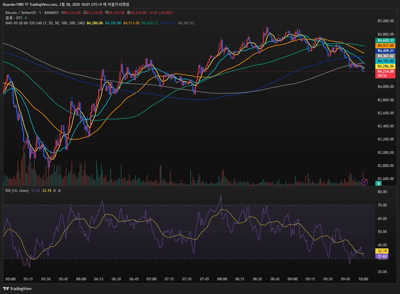This screenshot has width=400, height=294.
Task: Click the 10:00 time axis label
Action: [363, 279]
